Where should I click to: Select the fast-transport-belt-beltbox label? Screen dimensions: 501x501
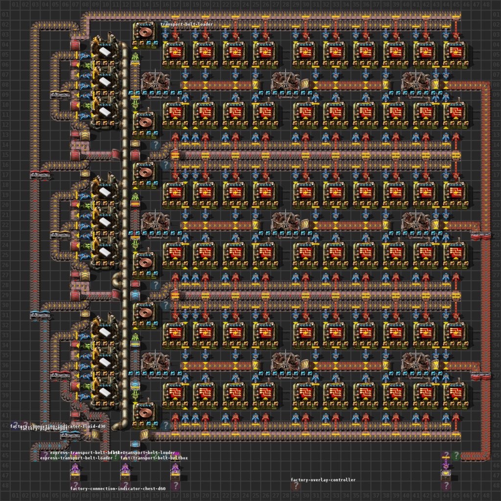tap(154, 458)
